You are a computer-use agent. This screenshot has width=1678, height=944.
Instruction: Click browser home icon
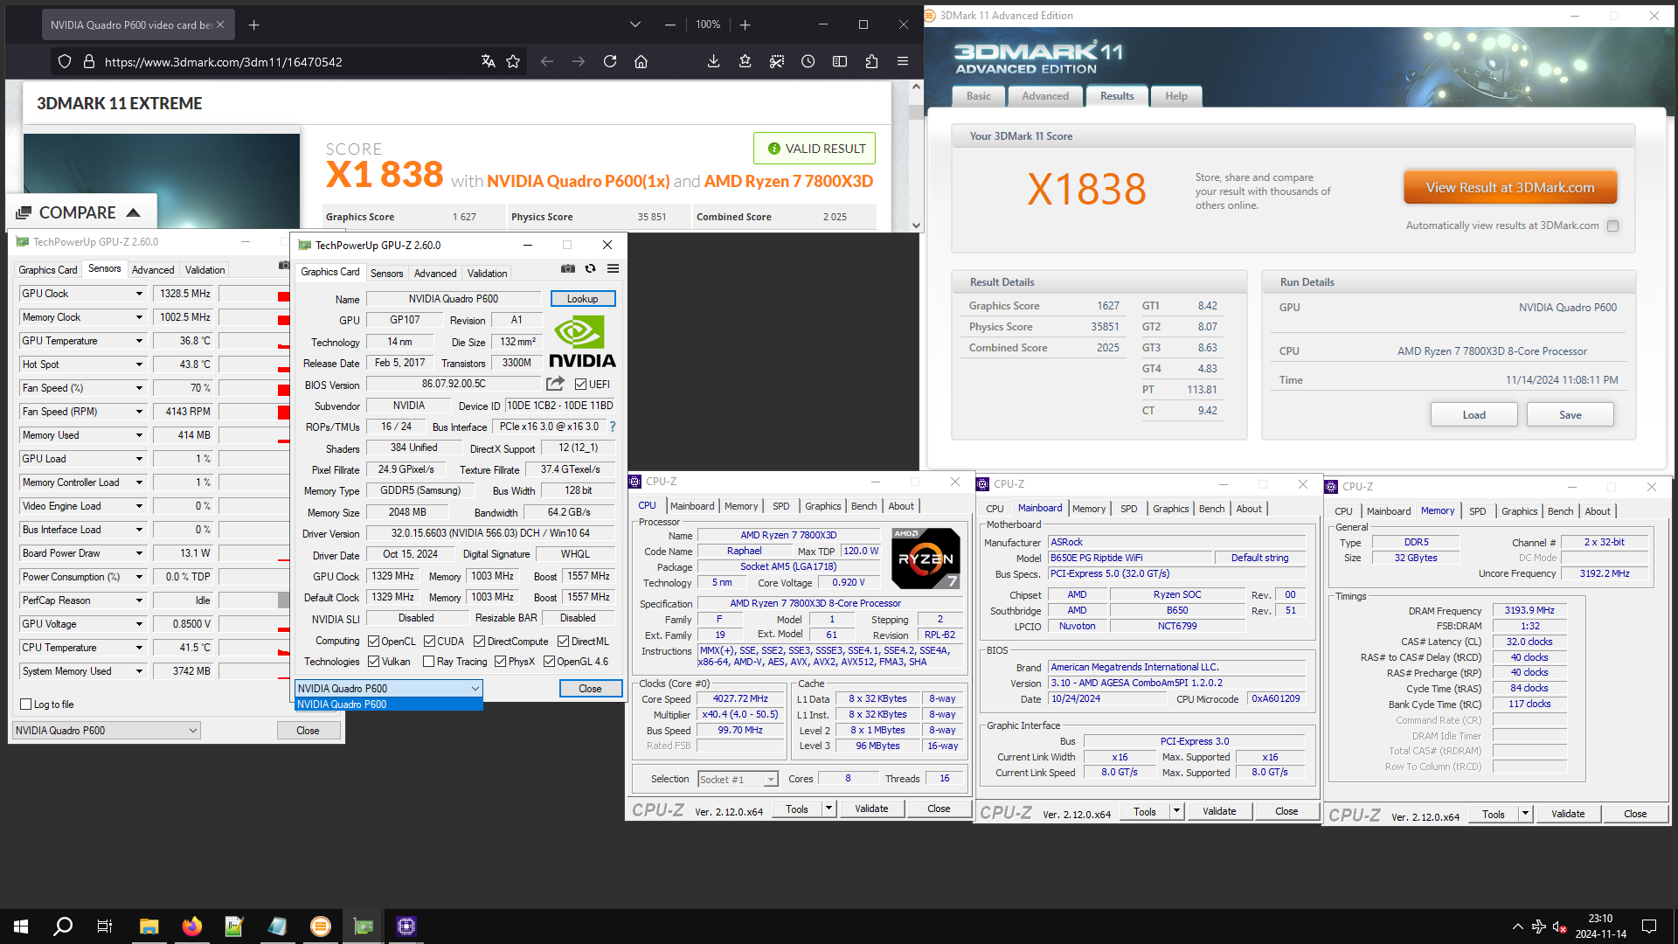pyautogui.click(x=641, y=61)
